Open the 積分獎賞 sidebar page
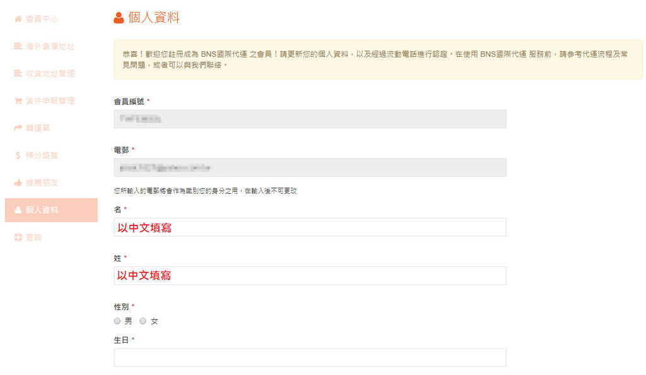646x375 pixels. 42,155
